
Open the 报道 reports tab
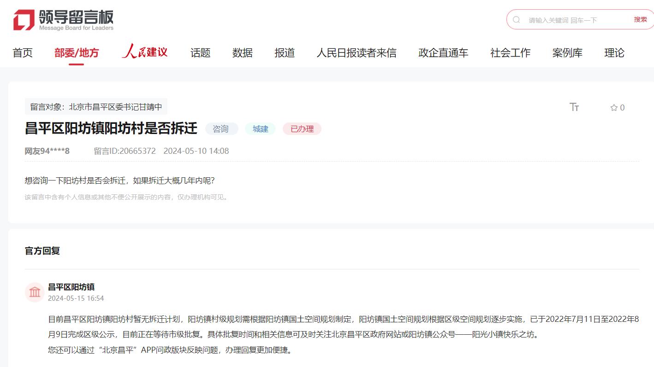coord(285,53)
